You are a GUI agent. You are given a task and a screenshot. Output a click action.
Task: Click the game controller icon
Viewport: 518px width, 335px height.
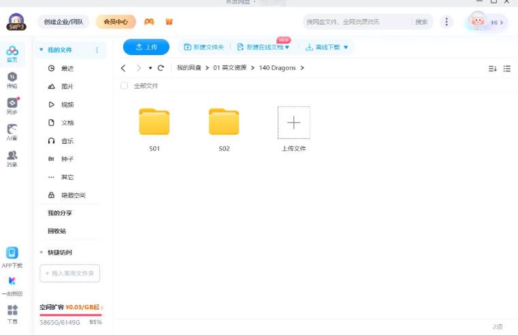point(149,22)
